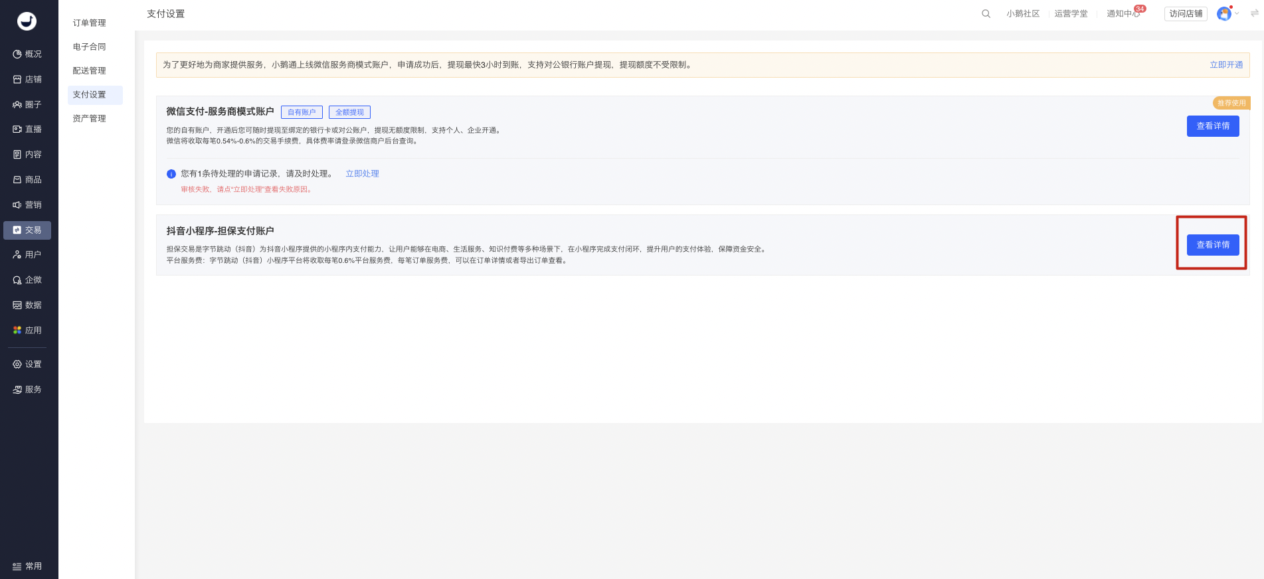Open 通知中心 notifications
The height and width of the screenshot is (579, 1264).
[1123, 14]
